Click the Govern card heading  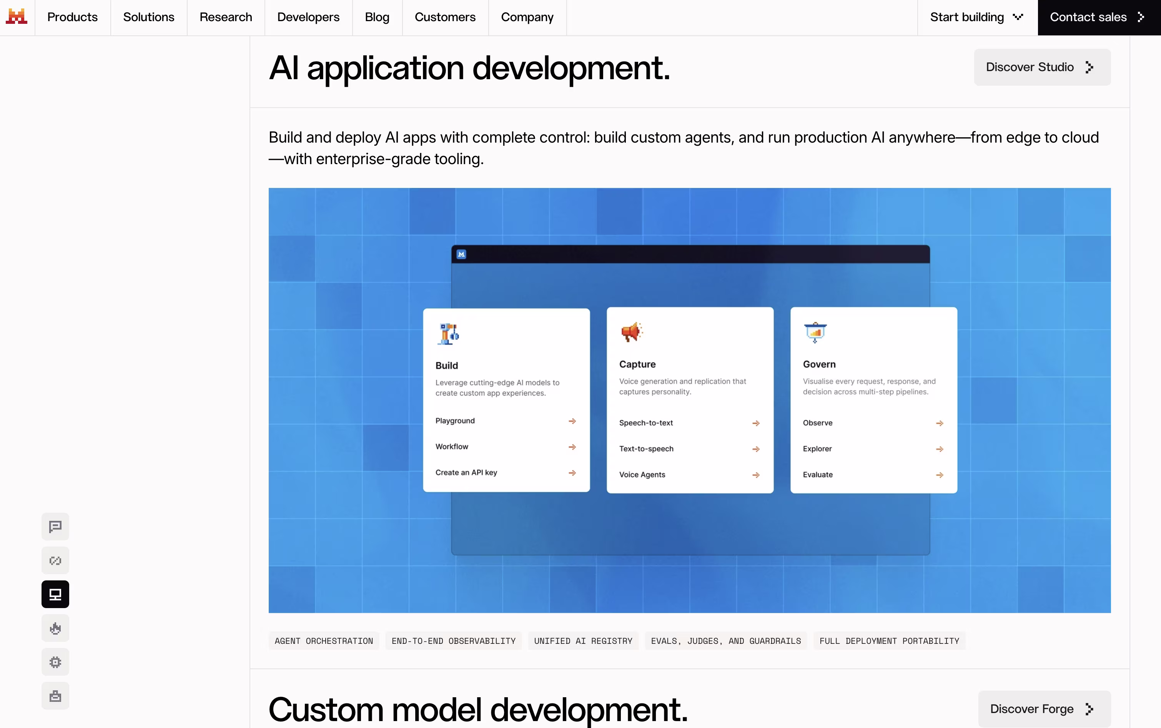click(x=819, y=364)
